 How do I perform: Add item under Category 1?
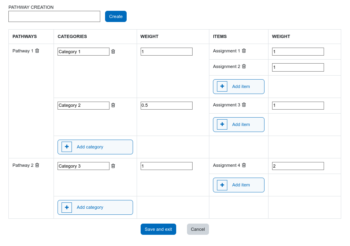(x=239, y=86)
